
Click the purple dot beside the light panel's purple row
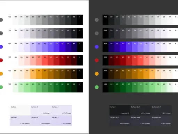coord(1,47)
